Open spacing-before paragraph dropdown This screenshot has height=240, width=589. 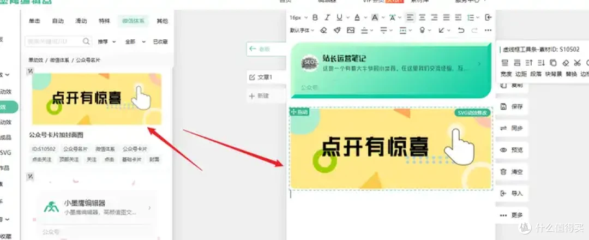pyautogui.click(x=366, y=30)
